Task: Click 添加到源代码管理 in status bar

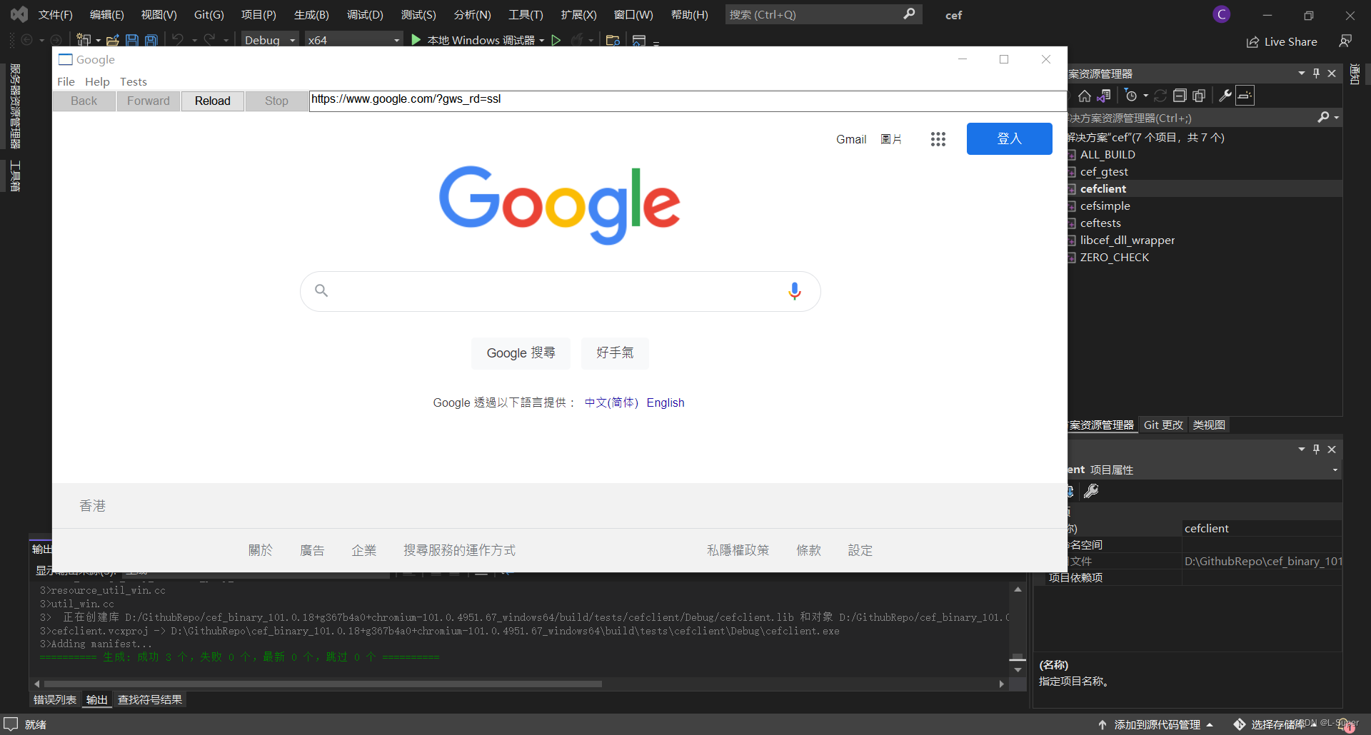Action: click(1156, 724)
